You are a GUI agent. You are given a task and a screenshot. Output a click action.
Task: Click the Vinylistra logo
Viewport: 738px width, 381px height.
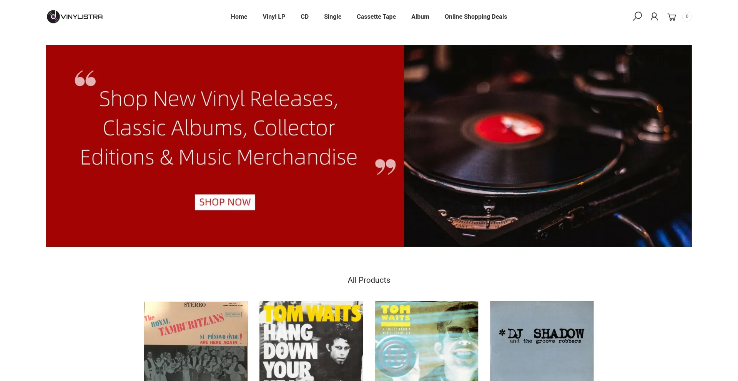(75, 16)
